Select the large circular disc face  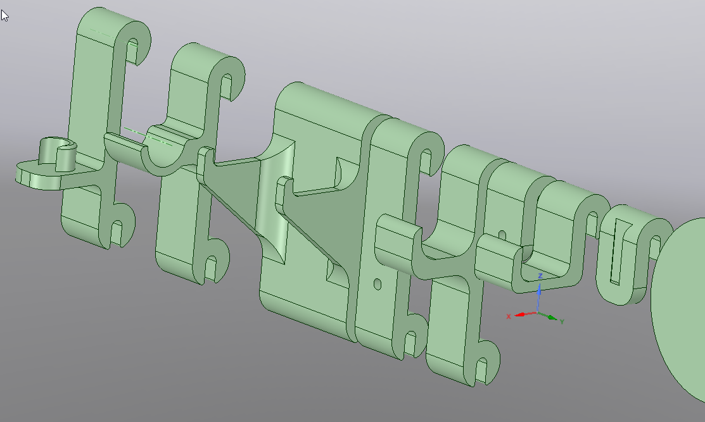click(679, 310)
